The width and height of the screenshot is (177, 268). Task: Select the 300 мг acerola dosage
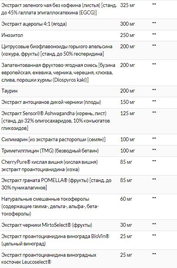tap(127, 24)
